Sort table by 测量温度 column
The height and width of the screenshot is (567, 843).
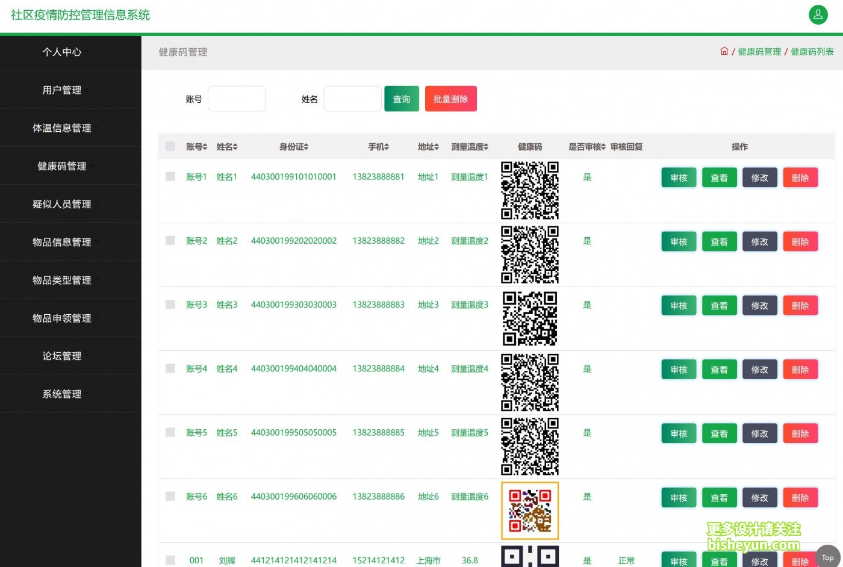click(x=470, y=147)
